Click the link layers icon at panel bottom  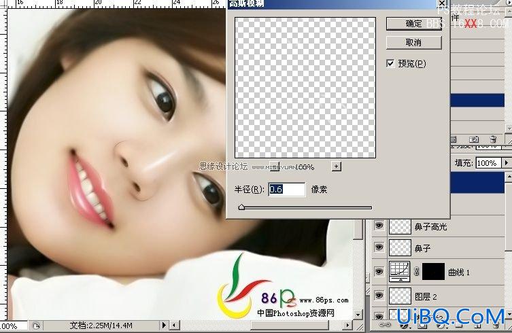386,325
